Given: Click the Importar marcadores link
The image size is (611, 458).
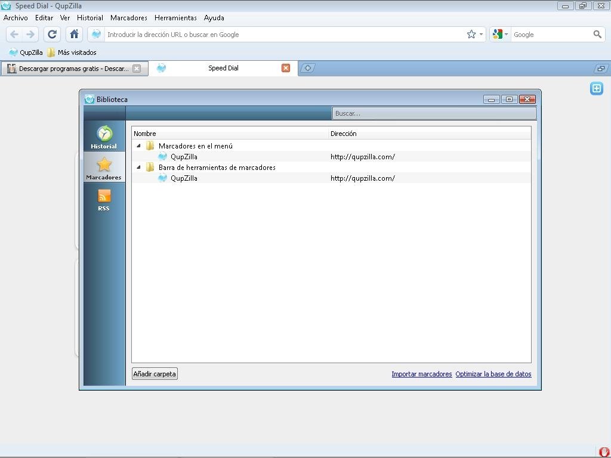Looking at the screenshot, I should point(422,374).
